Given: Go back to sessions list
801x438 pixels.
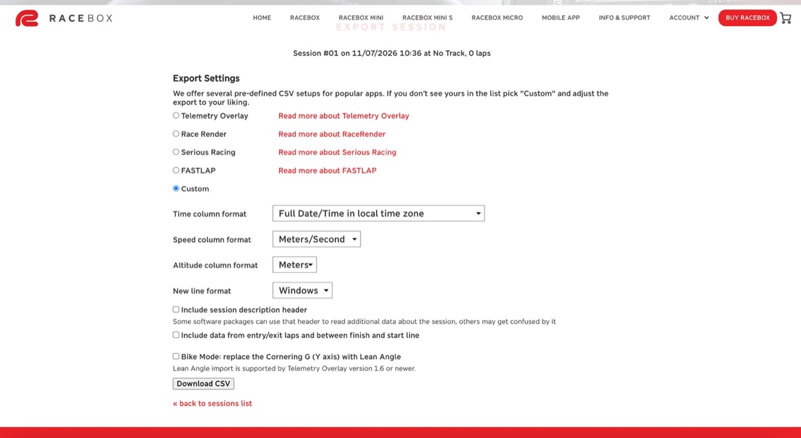Looking at the screenshot, I should pos(213,404).
